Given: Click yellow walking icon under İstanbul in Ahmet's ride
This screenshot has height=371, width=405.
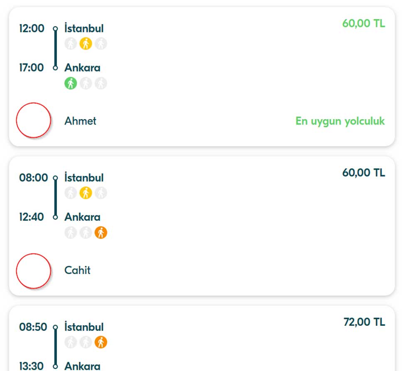Looking at the screenshot, I should (86, 44).
